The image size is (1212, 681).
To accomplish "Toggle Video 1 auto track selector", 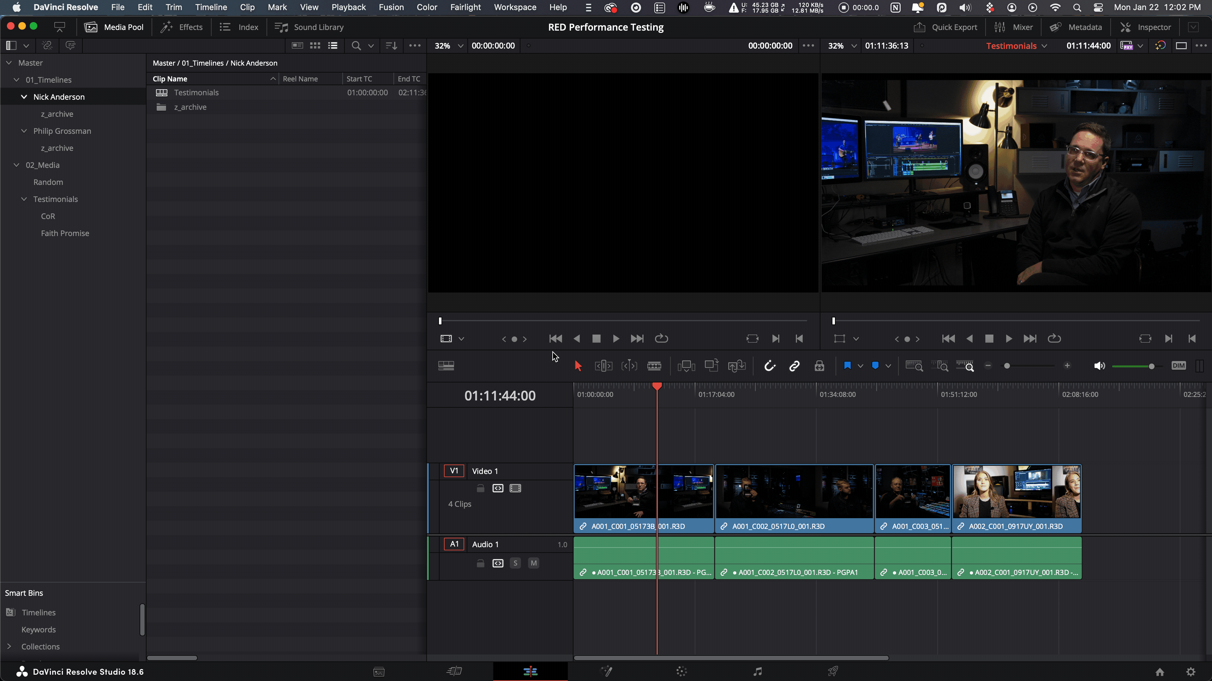I will [498, 488].
